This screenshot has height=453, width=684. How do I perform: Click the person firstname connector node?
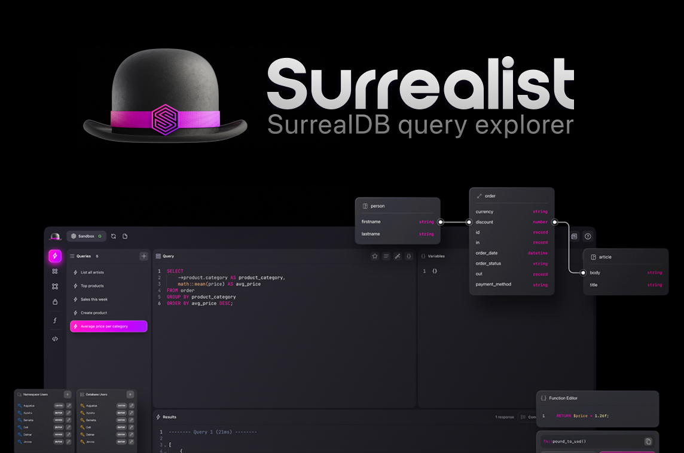tap(441, 222)
